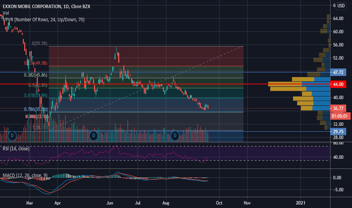
Task: Click the RSI 40.00 scale value
Action: tap(338, 157)
